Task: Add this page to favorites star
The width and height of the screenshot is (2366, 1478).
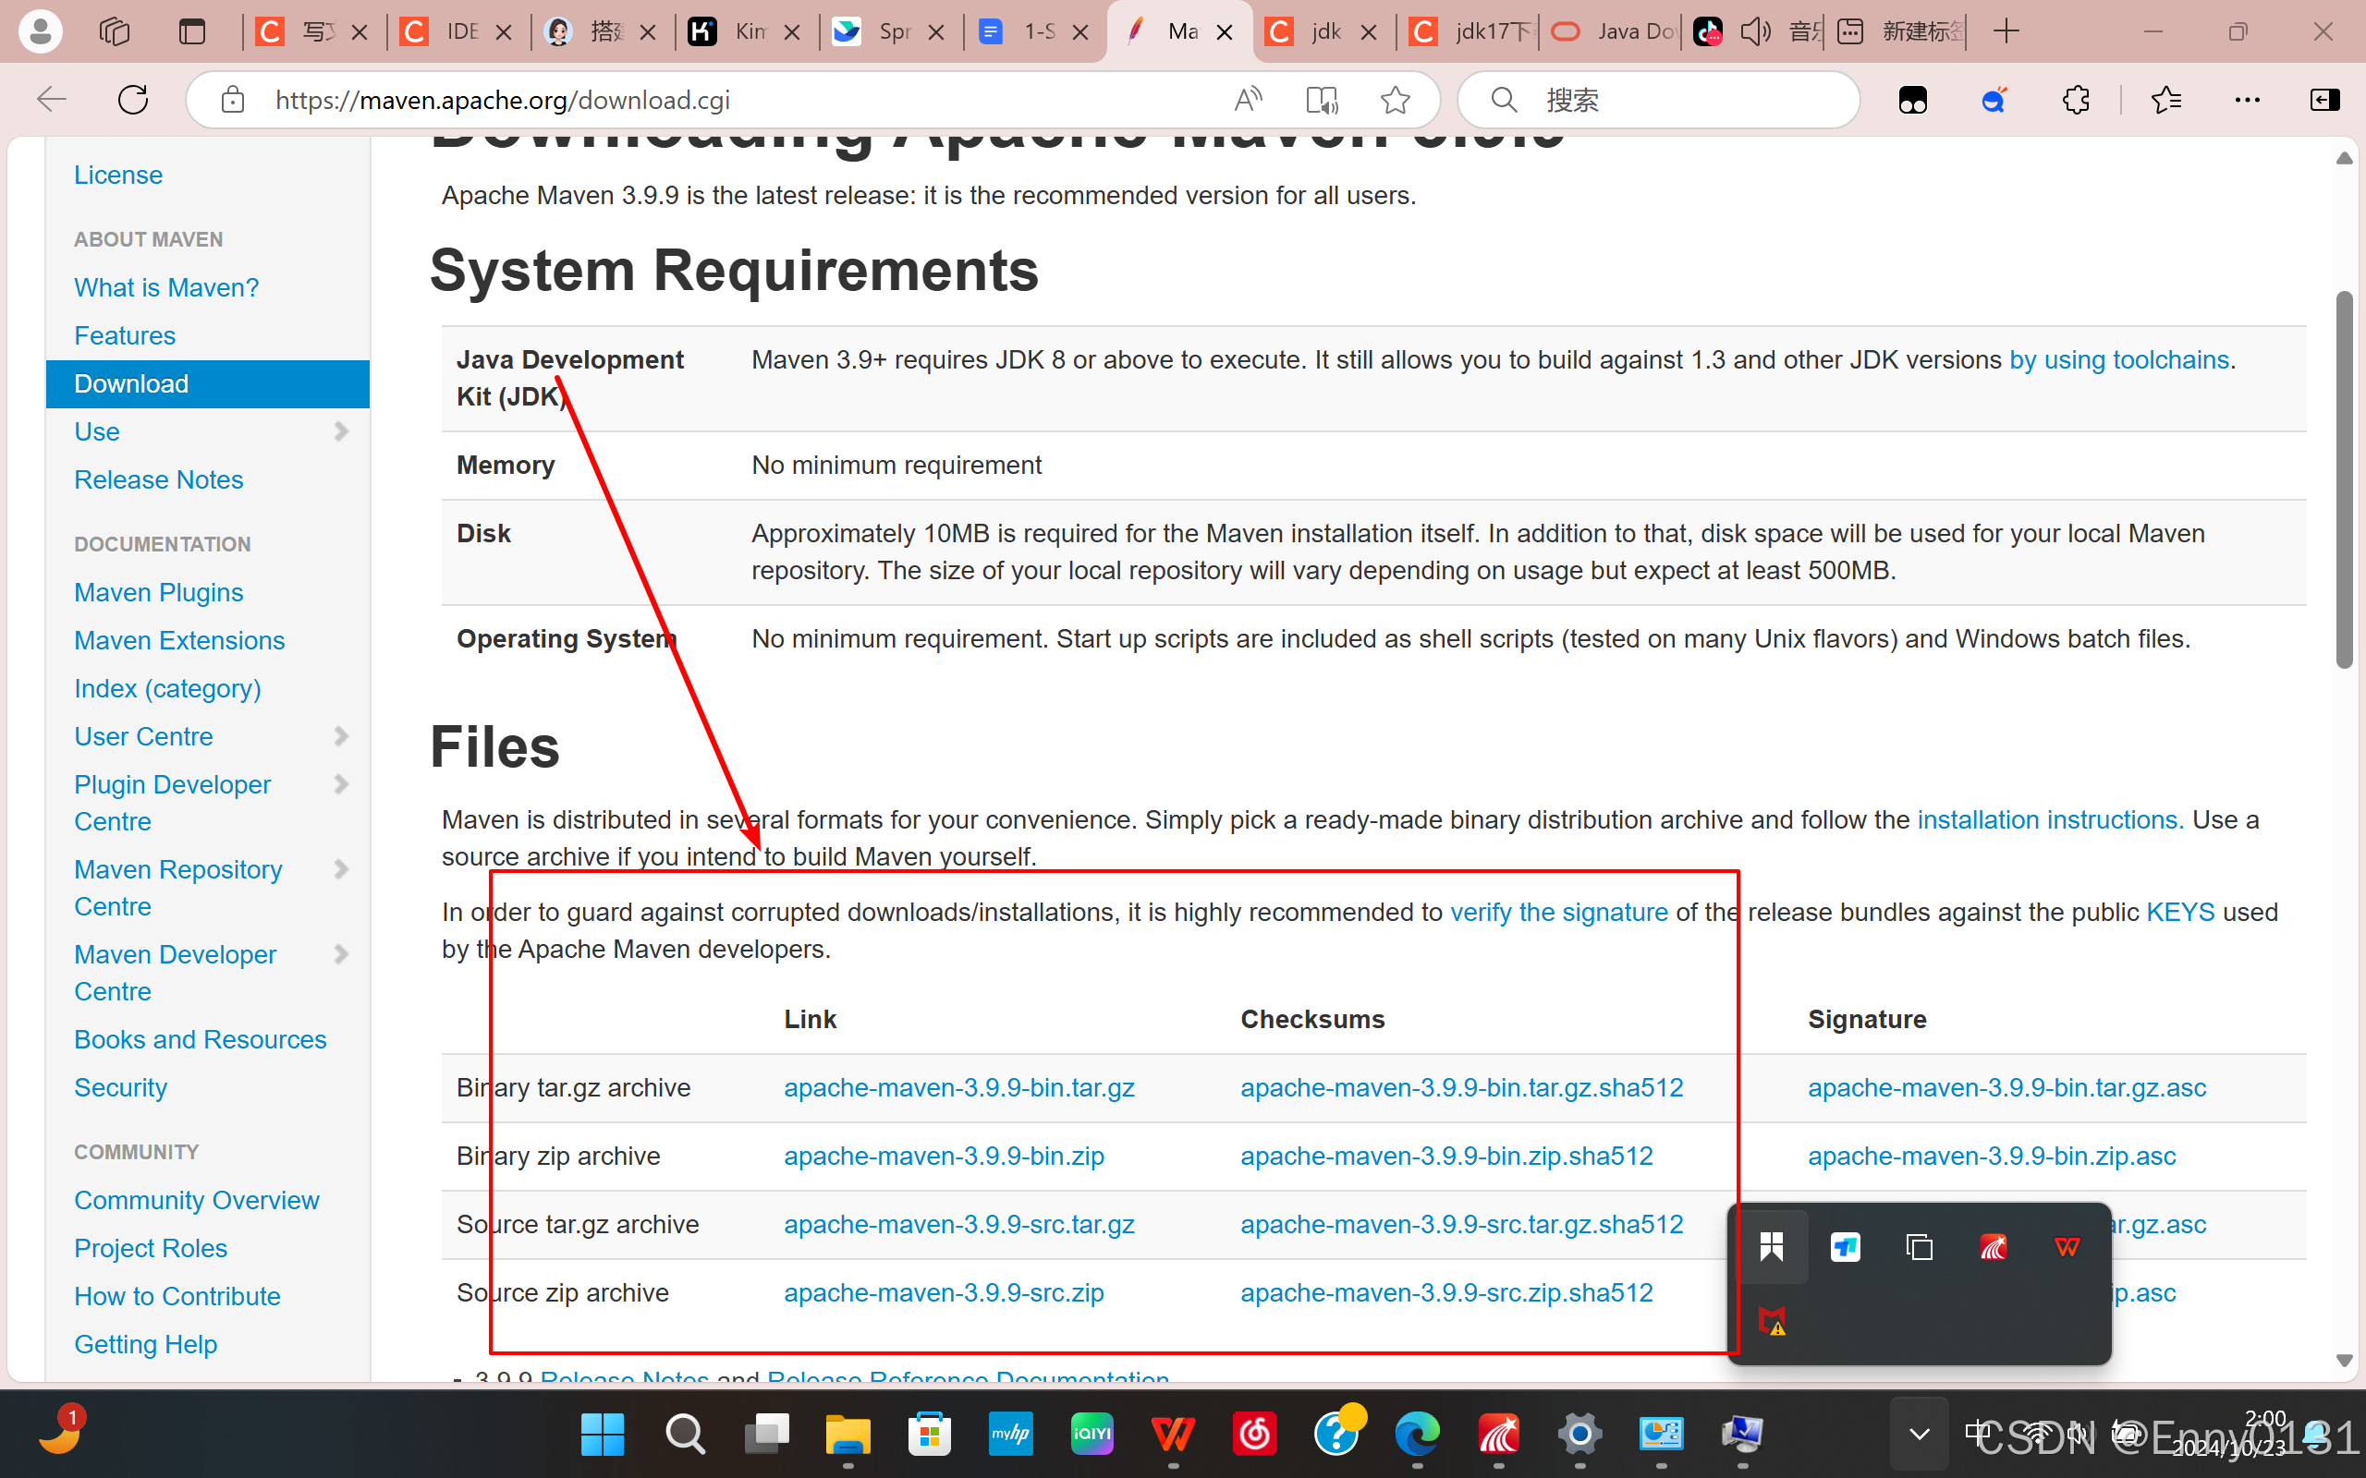Action: [1396, 100]
